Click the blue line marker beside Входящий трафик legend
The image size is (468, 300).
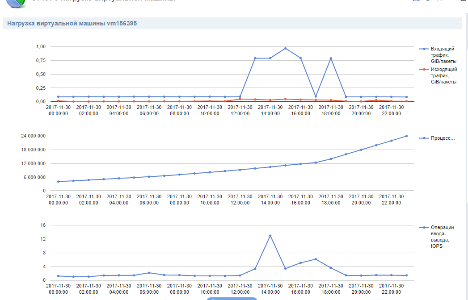point(424,49)
